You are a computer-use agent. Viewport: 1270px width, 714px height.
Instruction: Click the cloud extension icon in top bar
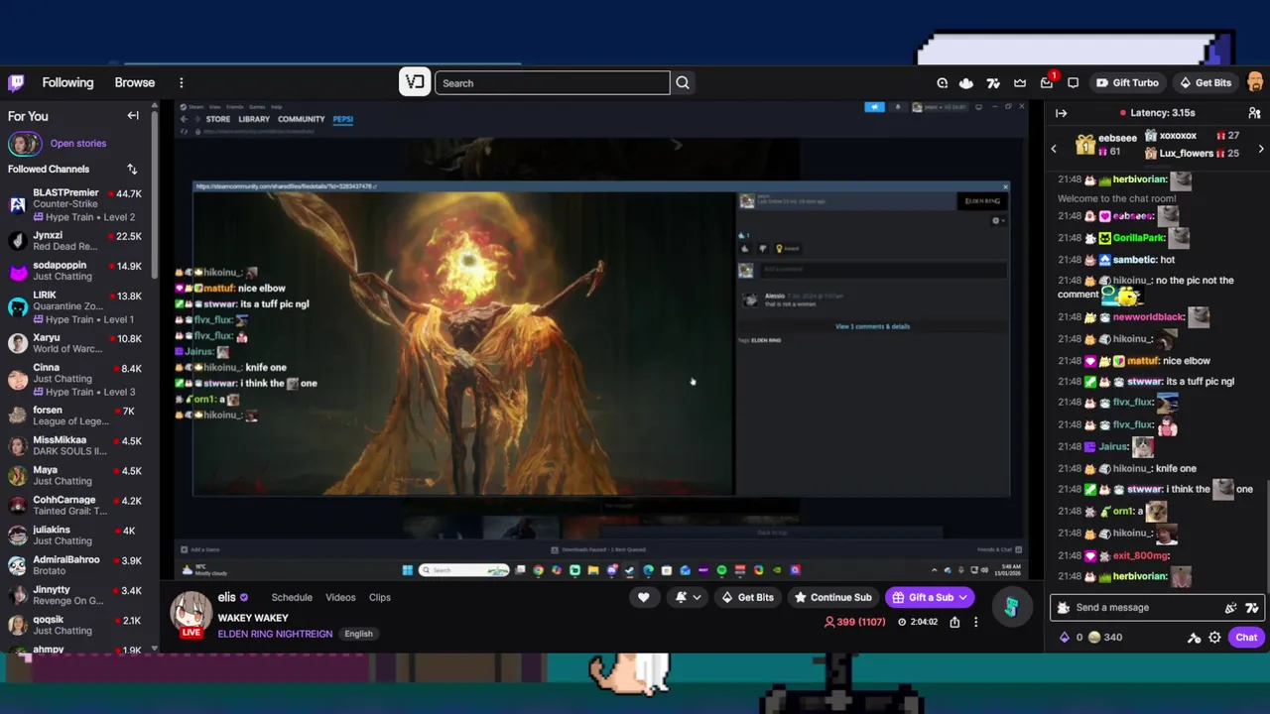coord(965,83)
